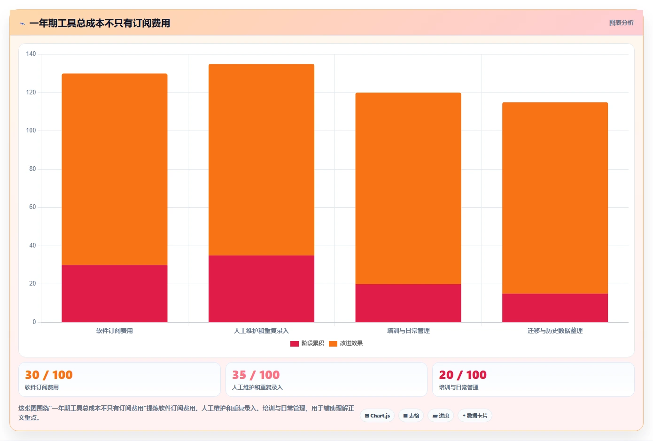
Task: Click the y-axis value 60
Action: (32, 207)
